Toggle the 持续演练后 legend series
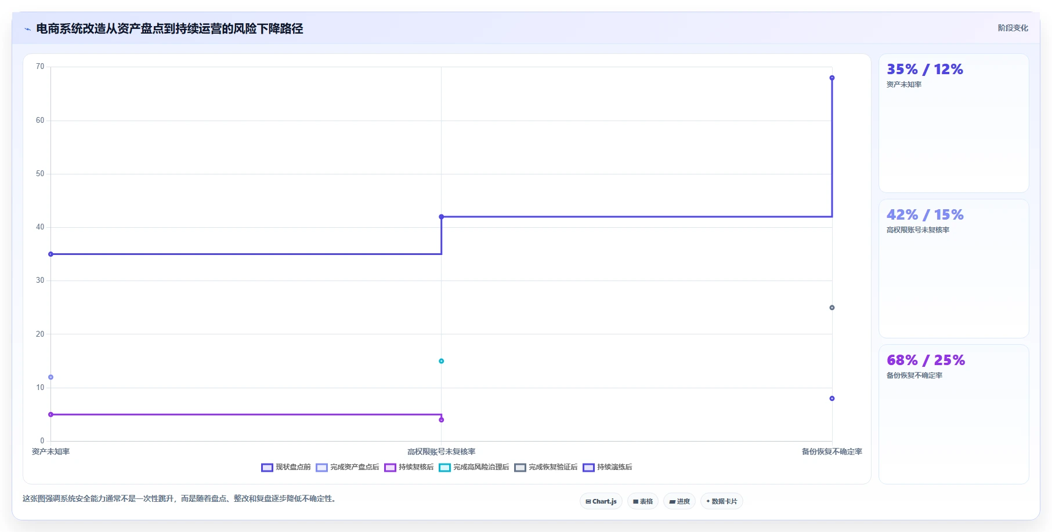The image size is (1052, 532). [608, 467]
